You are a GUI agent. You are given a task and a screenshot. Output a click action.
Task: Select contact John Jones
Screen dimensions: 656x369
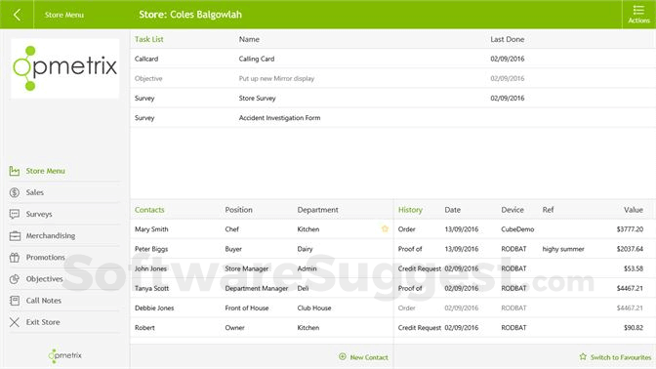(262, 268)
